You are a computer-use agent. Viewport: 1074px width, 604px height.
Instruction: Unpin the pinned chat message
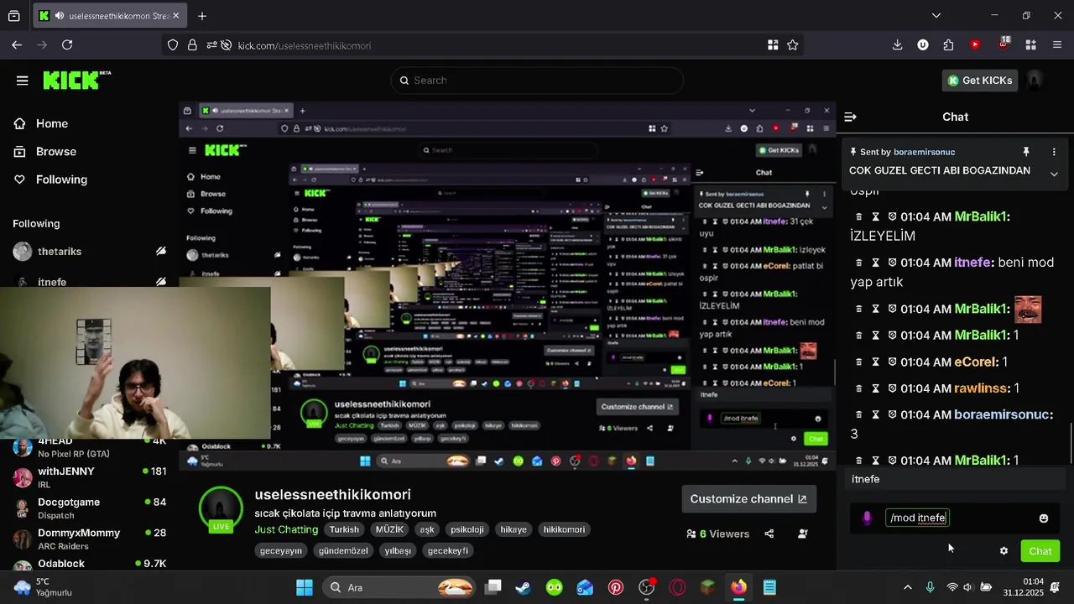tap(1025, 152)
